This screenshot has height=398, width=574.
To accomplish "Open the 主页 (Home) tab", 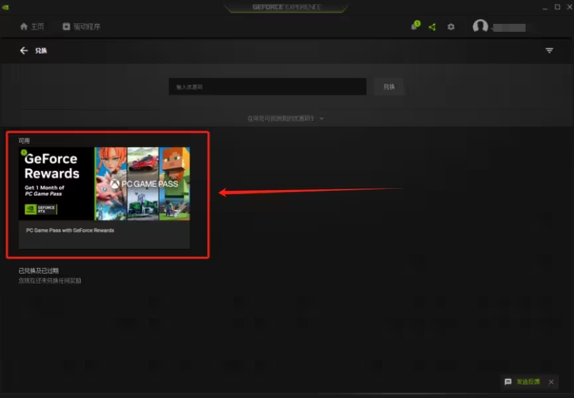I will (x=32, y=26).
